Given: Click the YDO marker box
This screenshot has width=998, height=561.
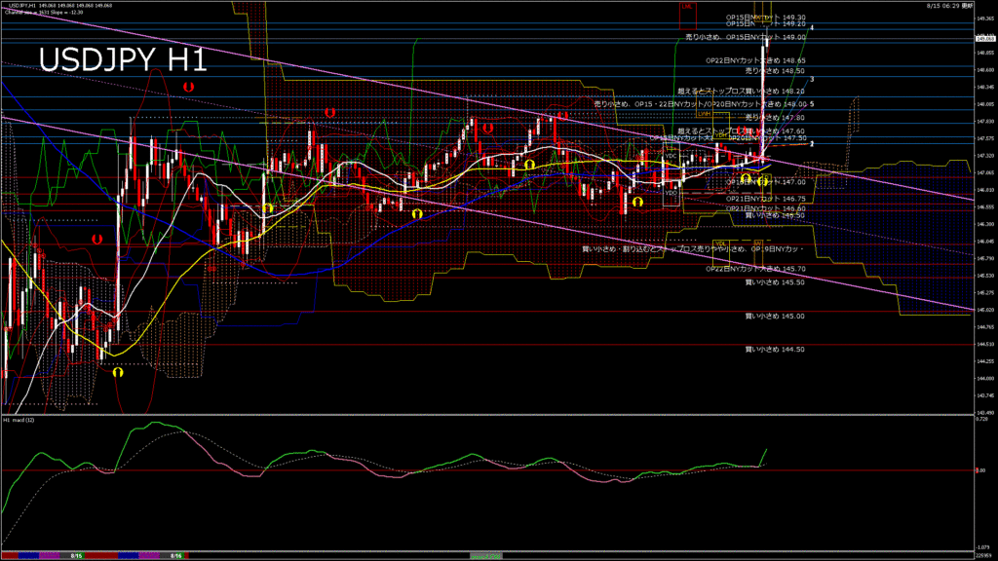Looking at the screenshot, I should 672,193.
